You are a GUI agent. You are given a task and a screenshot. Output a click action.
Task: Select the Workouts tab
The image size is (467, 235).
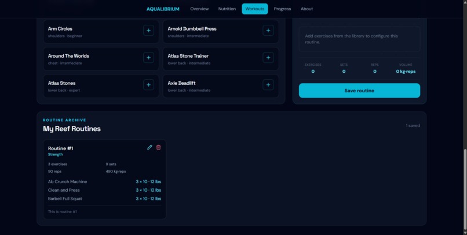pyautogui.click(x=254, y=9)
